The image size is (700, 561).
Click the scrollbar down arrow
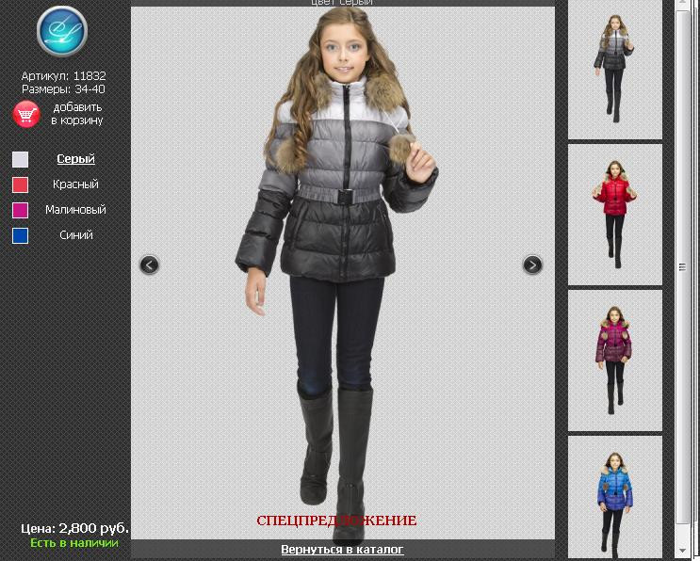tap(683, 551)
